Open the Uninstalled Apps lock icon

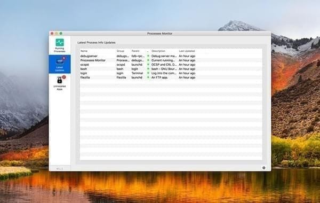(60, 80)
